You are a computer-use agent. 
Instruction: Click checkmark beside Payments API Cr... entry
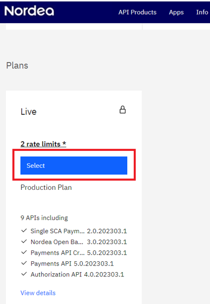[x=24, y=253]
